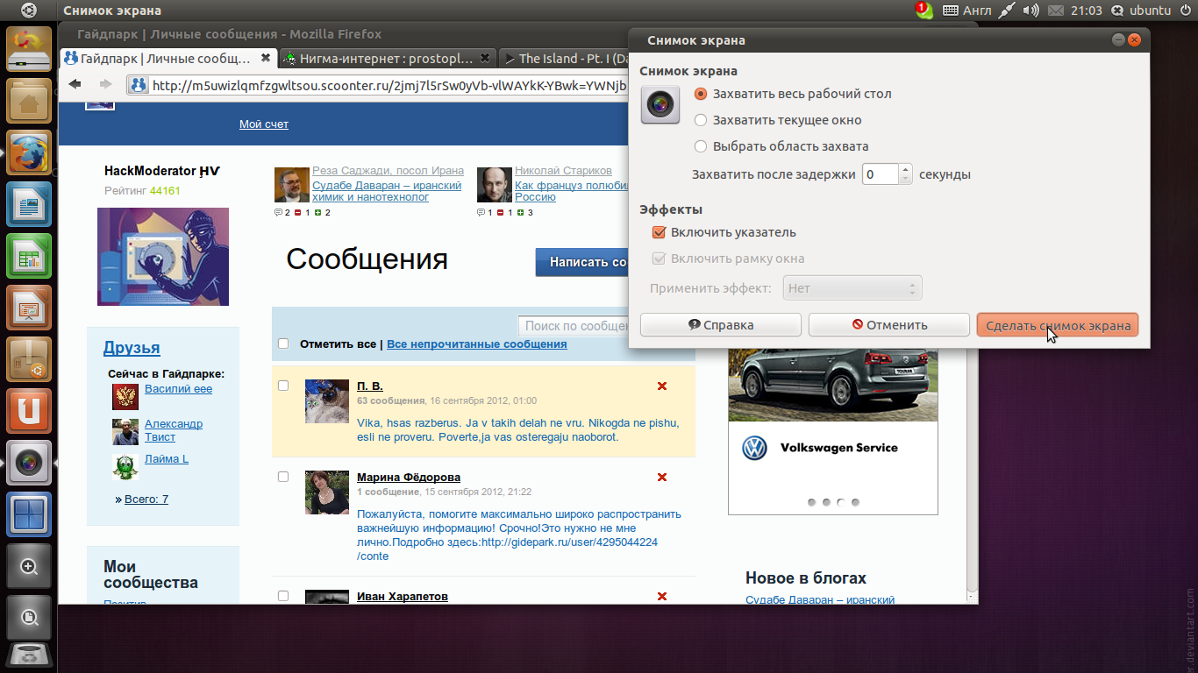Click the Firefox back arrow button
This screenshot has height=673, width=1198.
click(x=75, y=84)
